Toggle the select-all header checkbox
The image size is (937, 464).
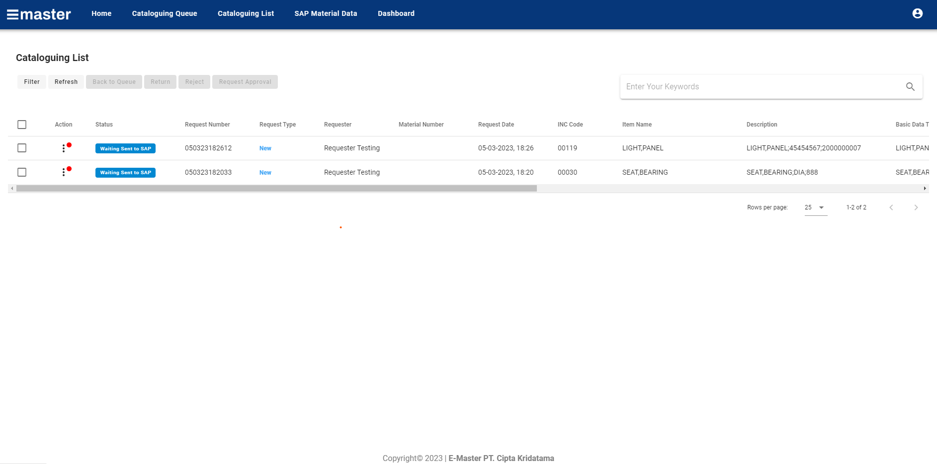click(22, 125)
